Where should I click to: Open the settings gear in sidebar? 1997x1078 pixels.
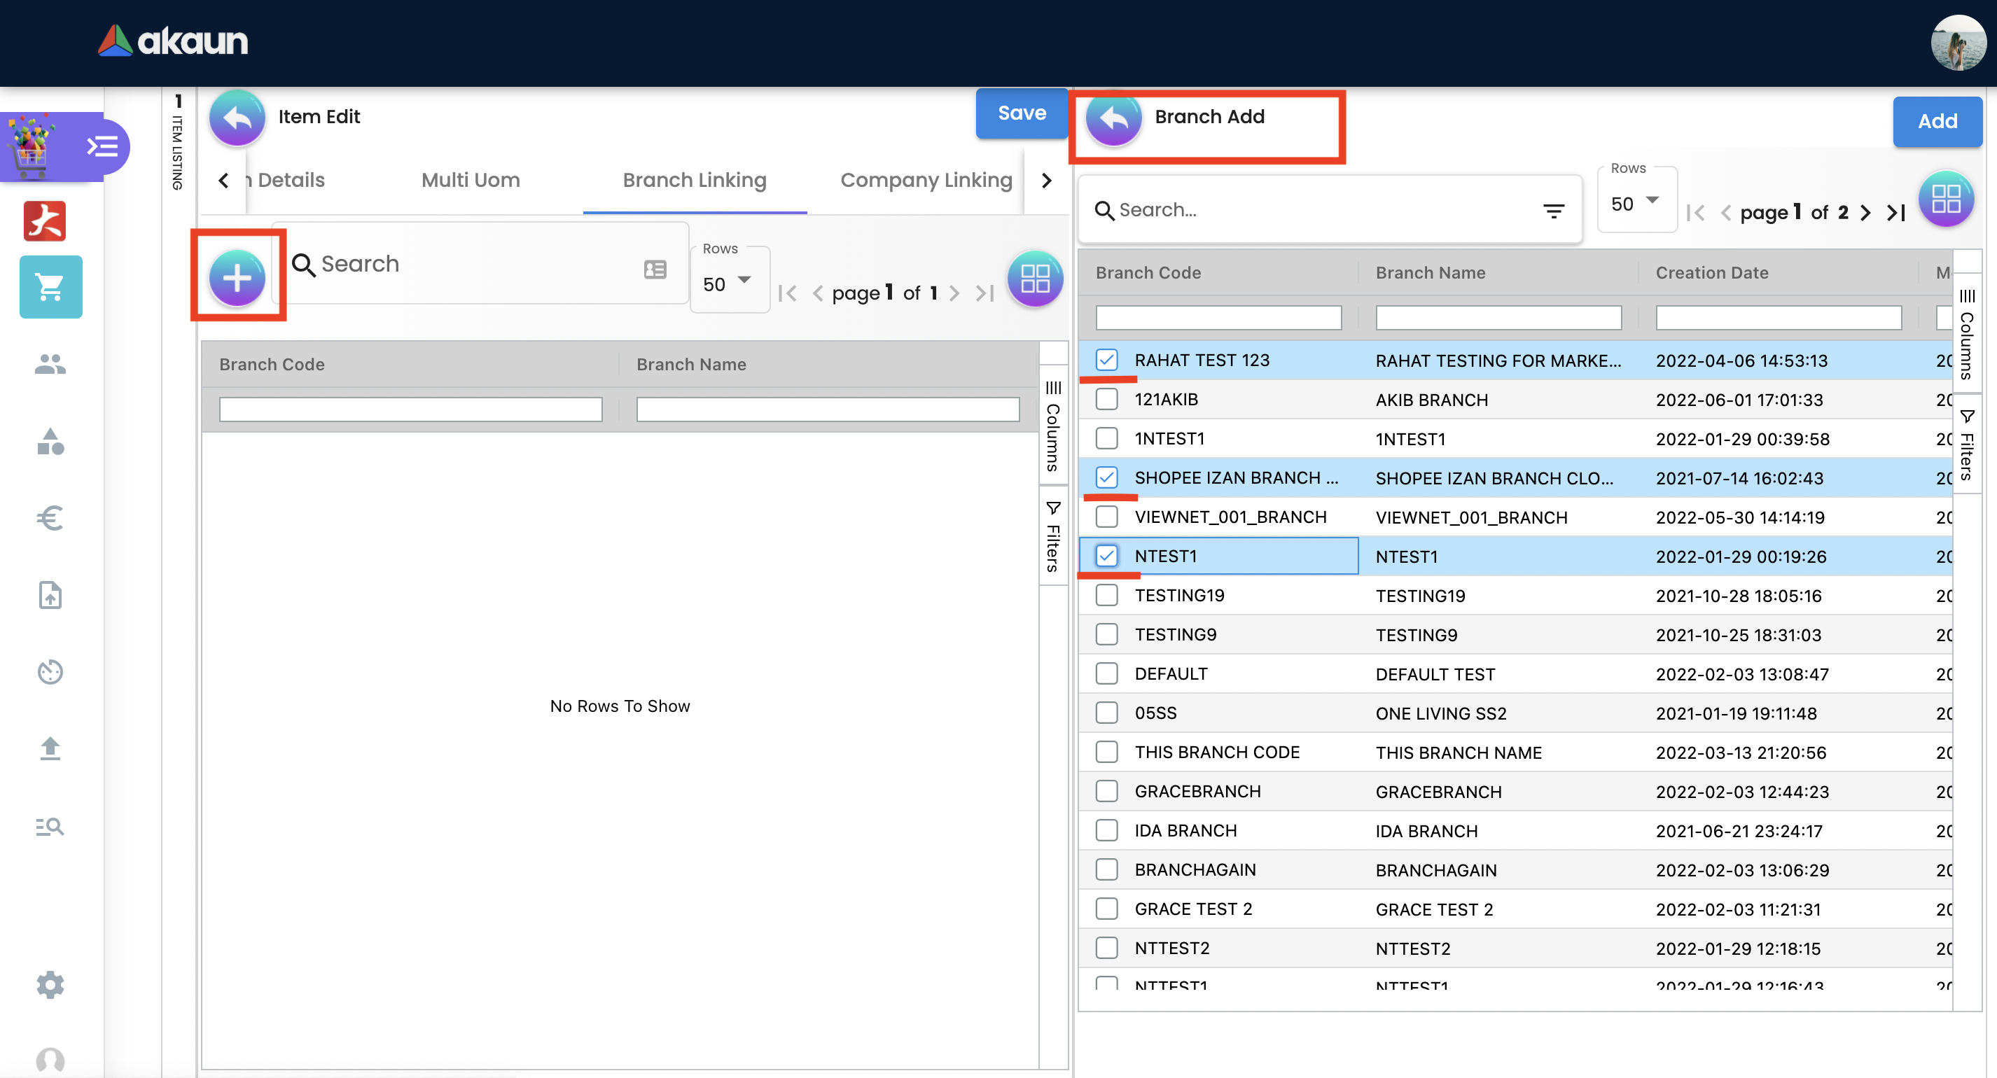[50, 984]
